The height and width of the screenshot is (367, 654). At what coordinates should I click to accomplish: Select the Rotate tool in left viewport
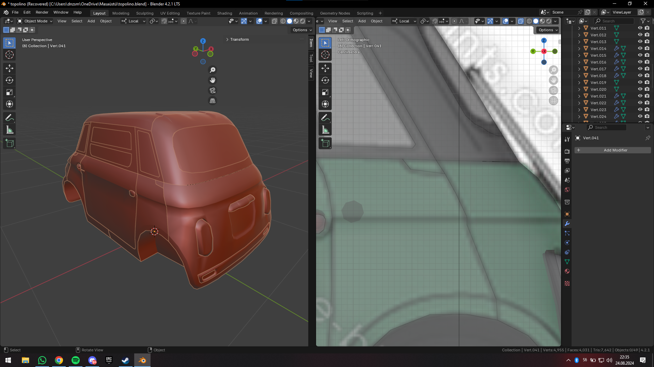[10, 80]
